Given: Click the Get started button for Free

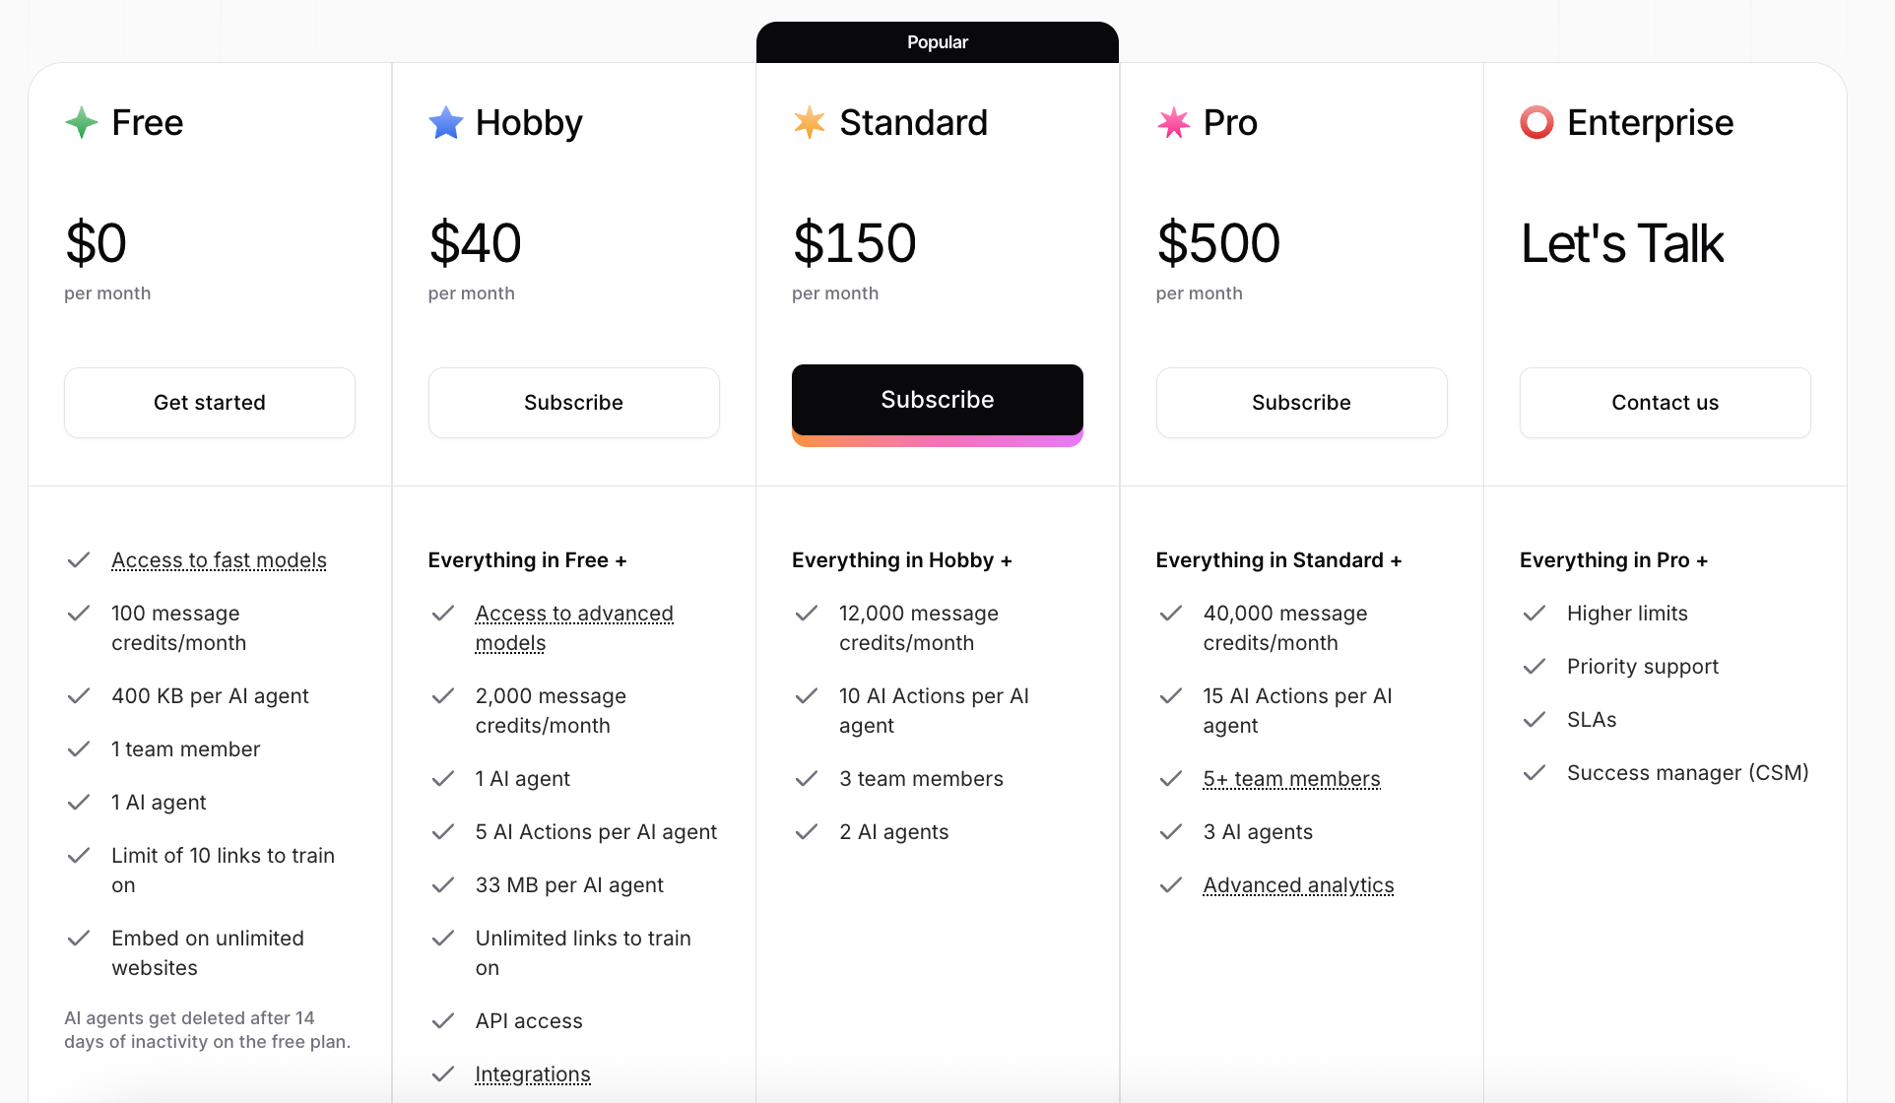Looking at the screenshot, I should point(210,403).
